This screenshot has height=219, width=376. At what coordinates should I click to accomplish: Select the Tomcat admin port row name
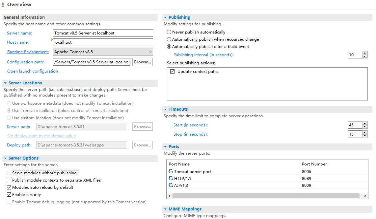[193, 172]
